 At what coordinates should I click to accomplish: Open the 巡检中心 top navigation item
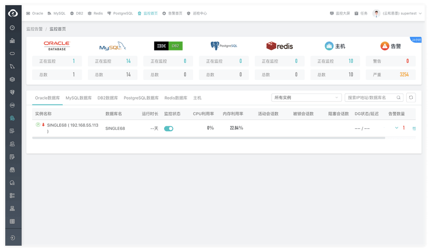(x=197, y=13)
